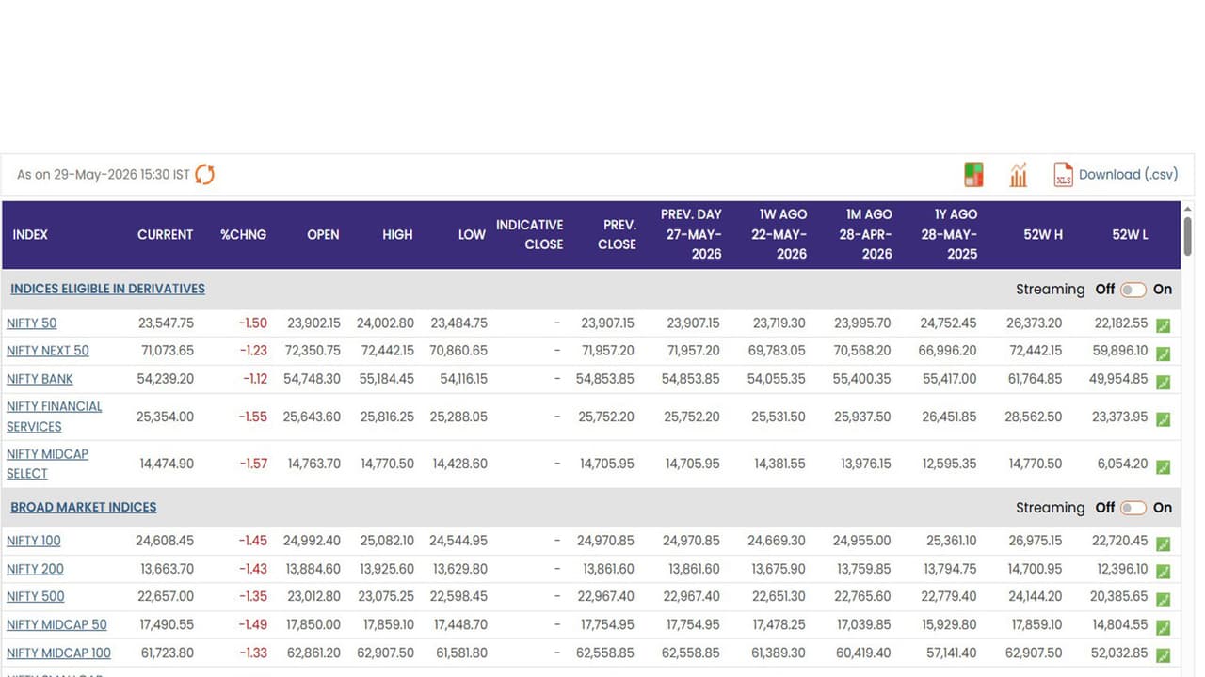Open chart icon for NIFTY MIDCAP SELECT
Viewport: 1205px width, 677px height.
(1164, 466)
